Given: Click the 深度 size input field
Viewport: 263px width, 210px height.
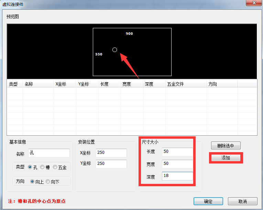Looking at the screenshot, I should click(x=177, y=176).
